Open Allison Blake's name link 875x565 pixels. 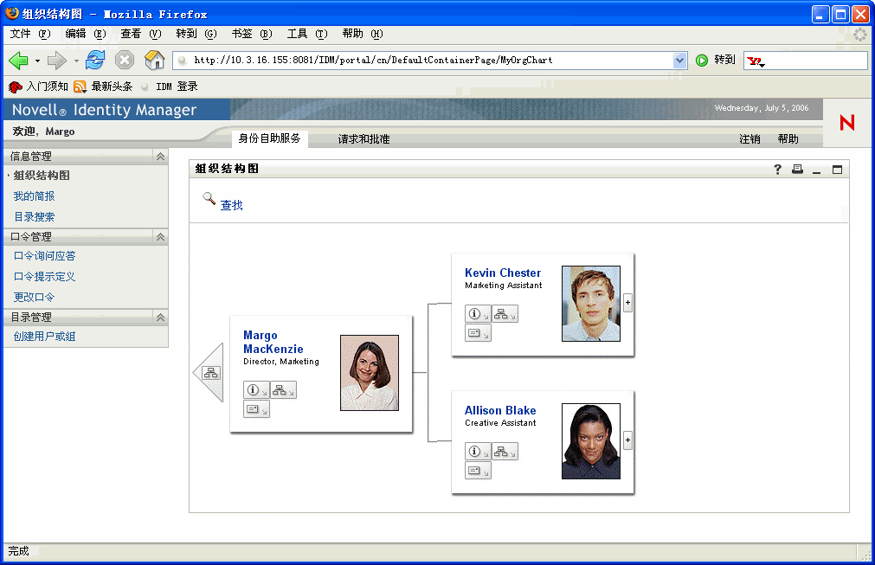[500, 410]
